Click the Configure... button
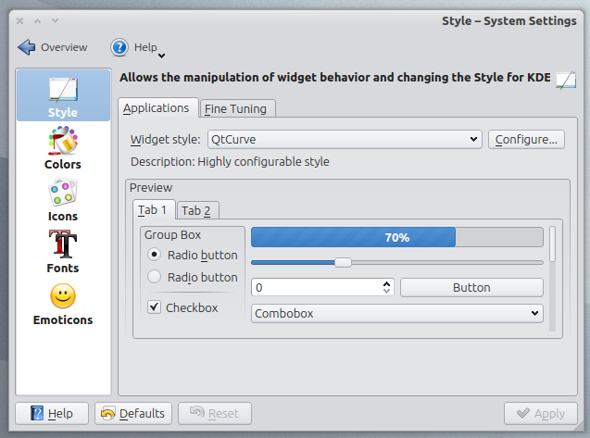This screenshot has height=438, width=590. [x=526, y=140]
